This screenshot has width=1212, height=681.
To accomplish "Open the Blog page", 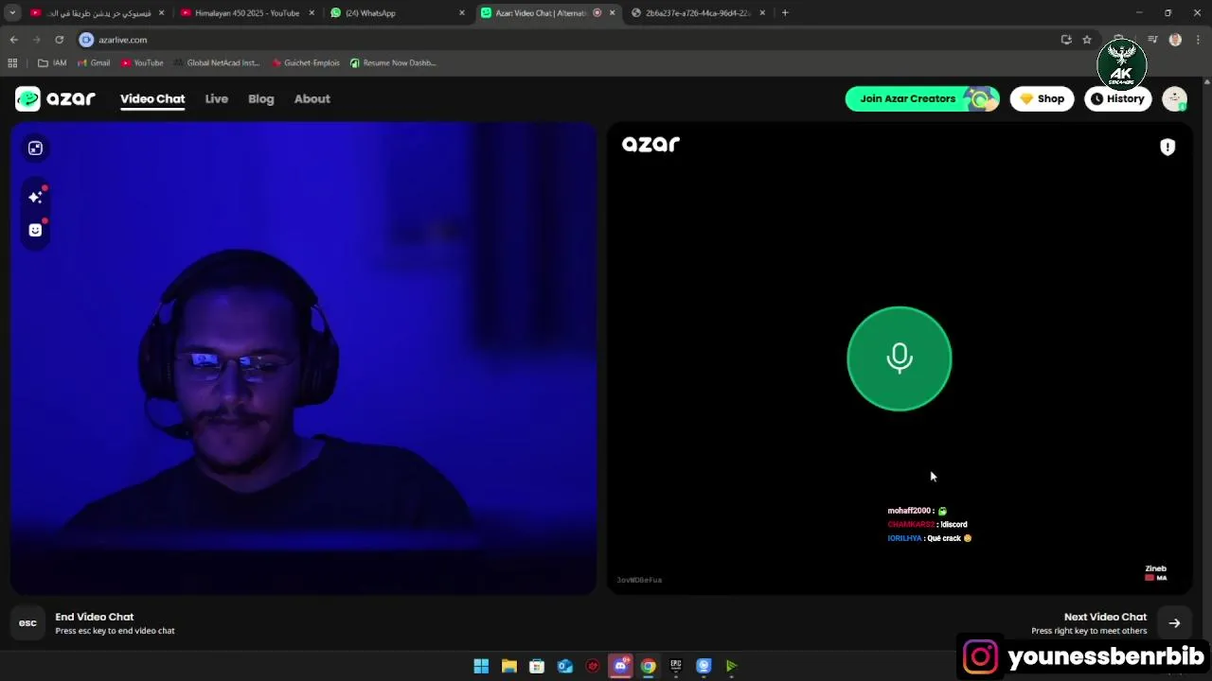I will pyautogui.click(x=261, y=98).
